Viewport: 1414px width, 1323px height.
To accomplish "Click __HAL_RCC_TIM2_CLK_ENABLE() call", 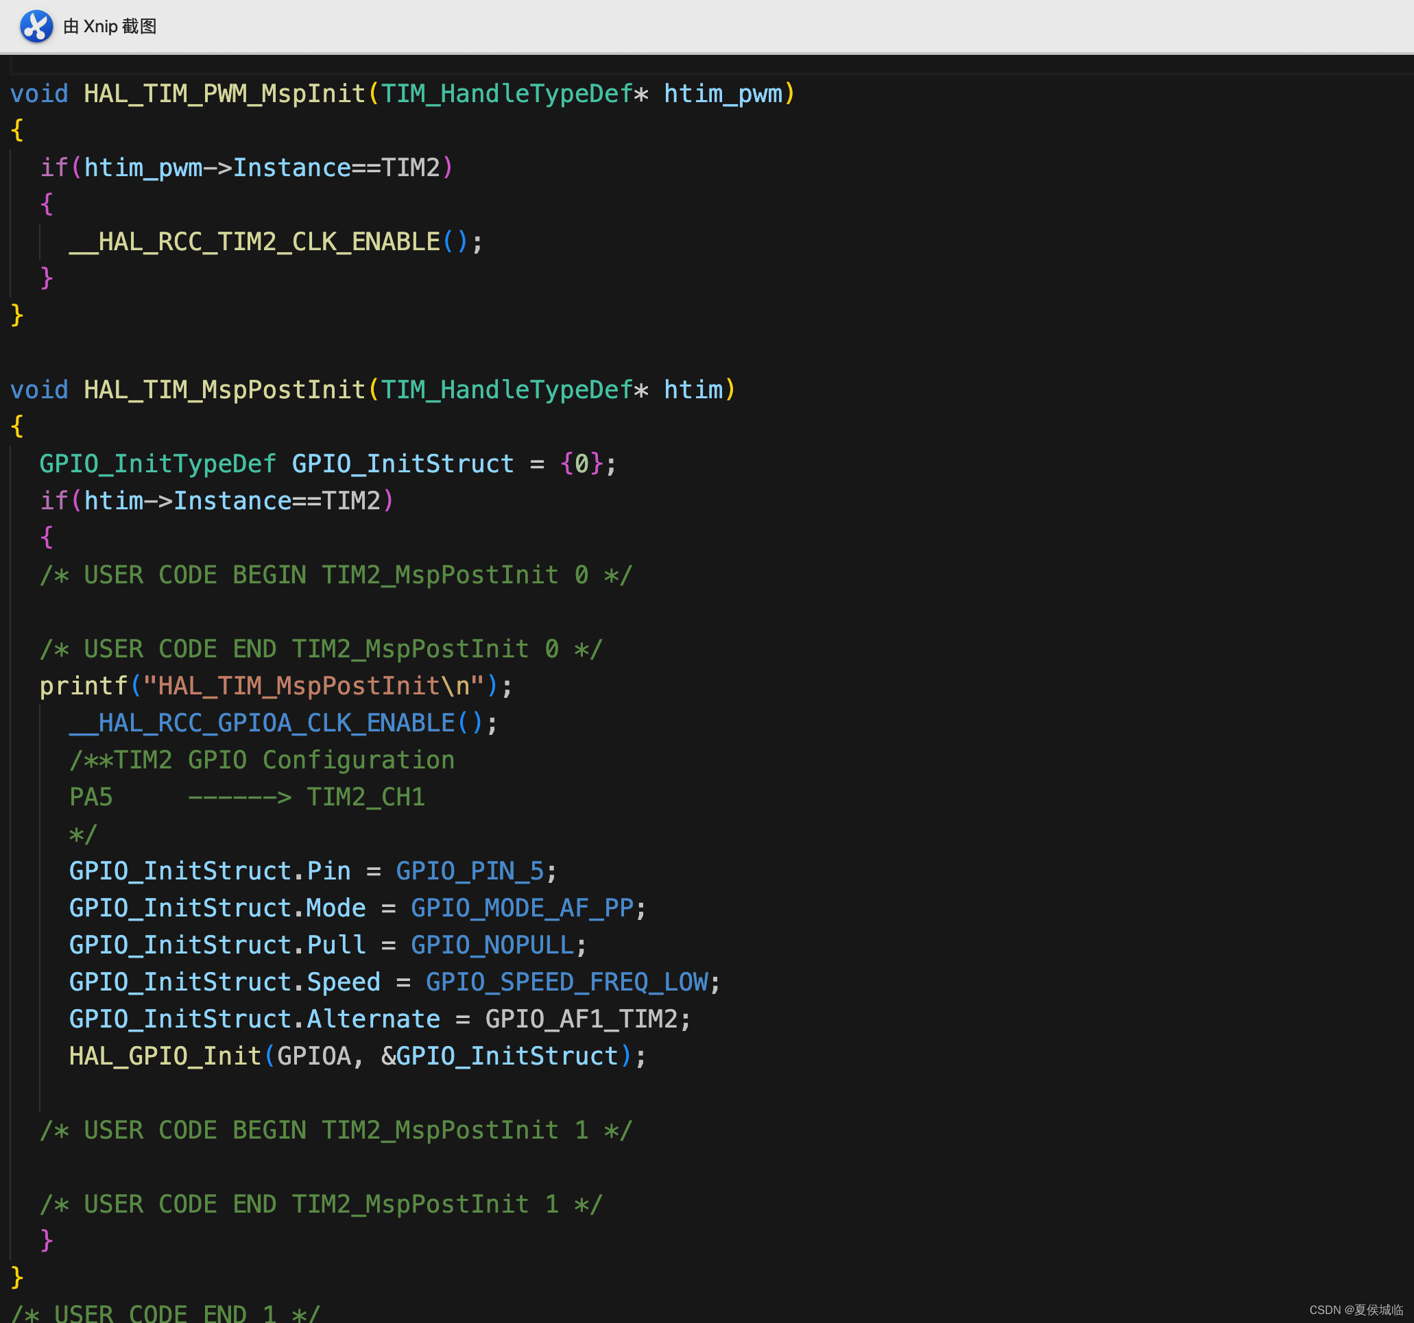I will 269,242.
